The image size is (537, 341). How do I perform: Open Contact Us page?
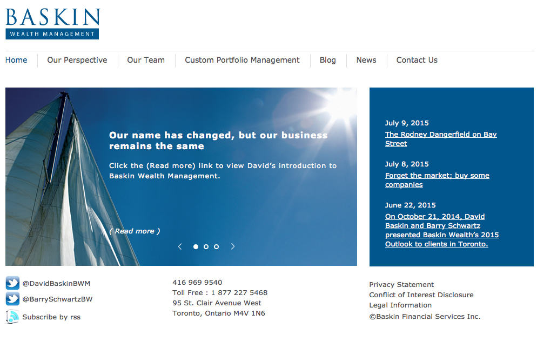(x=417, y=60)
